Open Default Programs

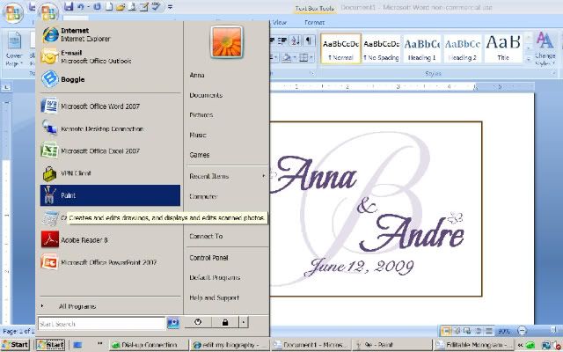215,278
